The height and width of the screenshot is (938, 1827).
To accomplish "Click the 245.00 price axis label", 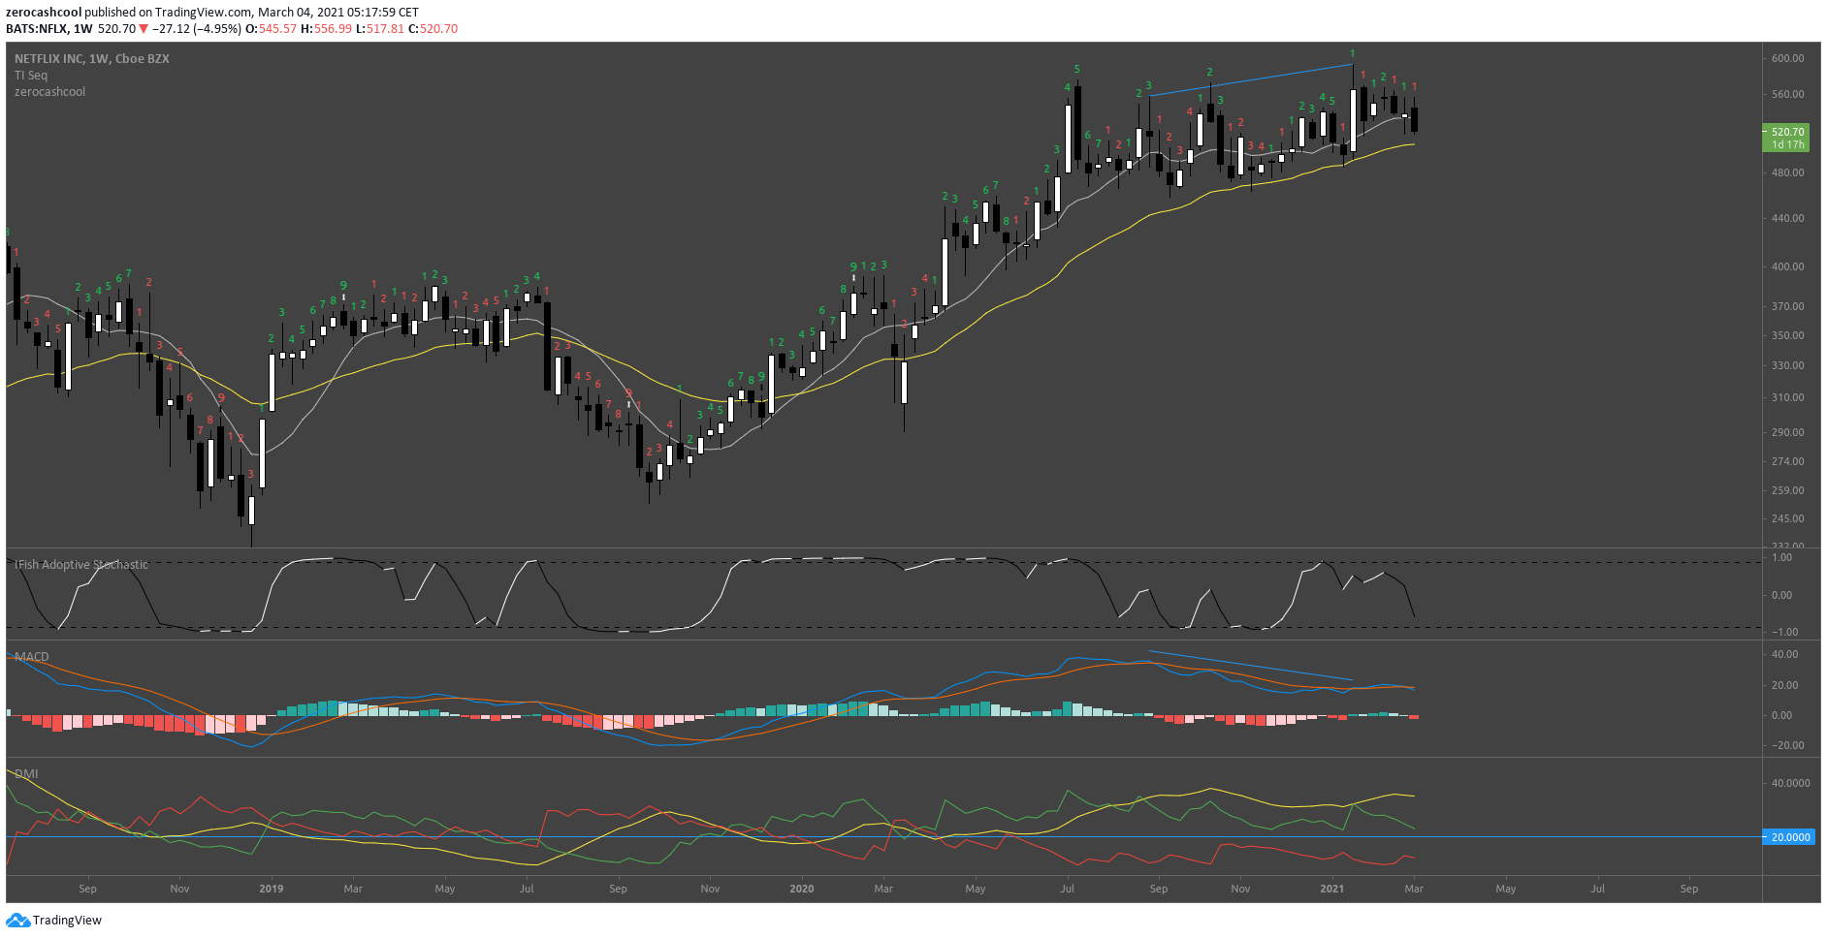I will (x=1787, y=518).
